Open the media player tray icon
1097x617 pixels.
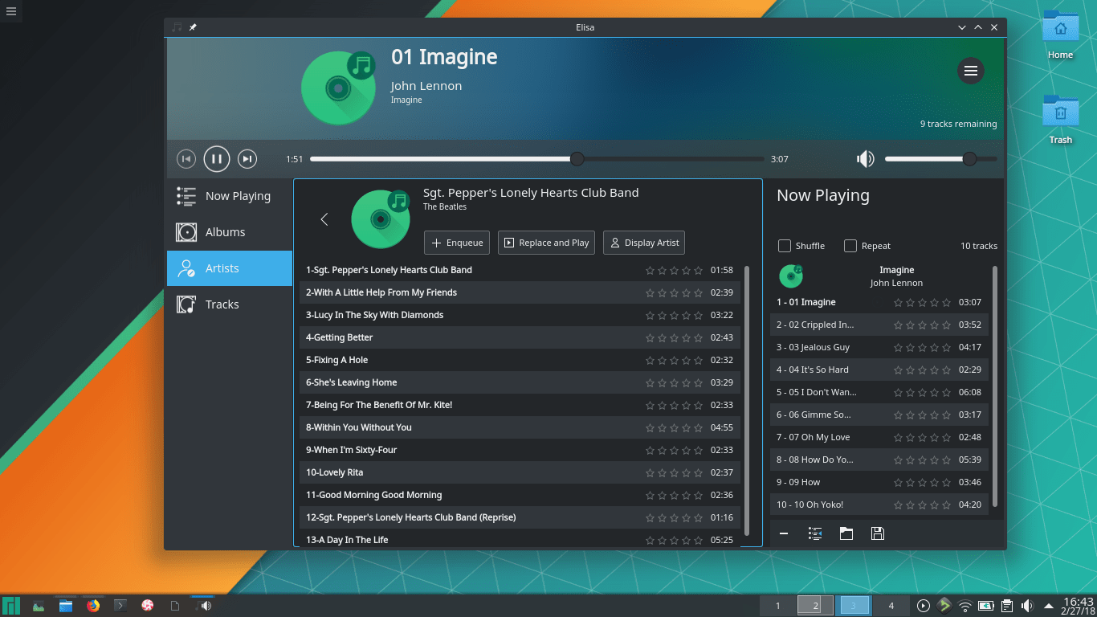[924, 606]
